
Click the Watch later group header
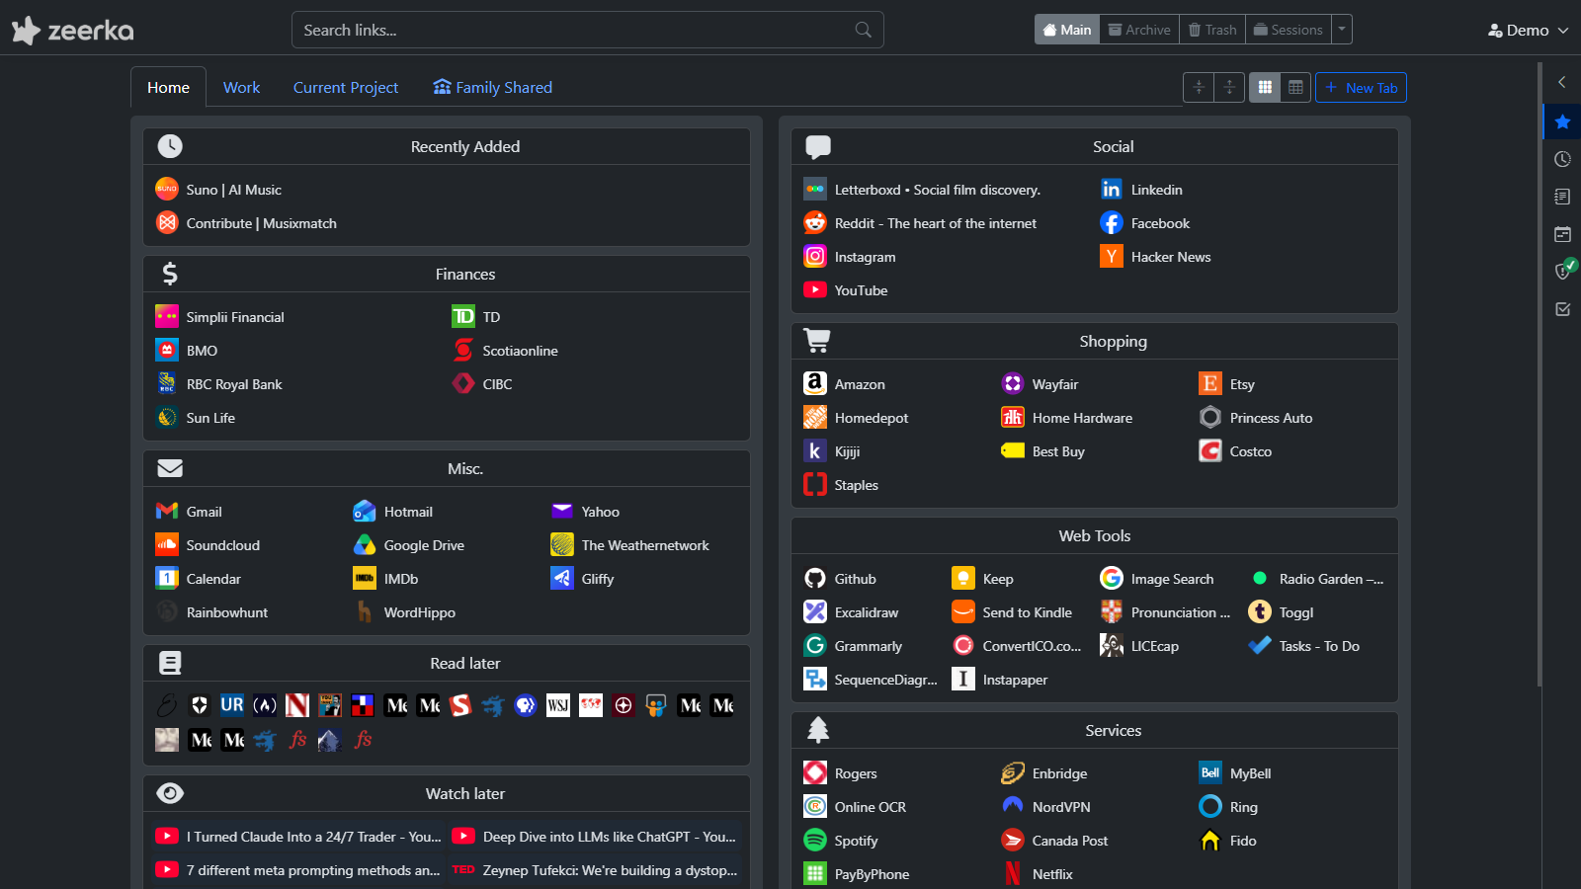point(447,793)
